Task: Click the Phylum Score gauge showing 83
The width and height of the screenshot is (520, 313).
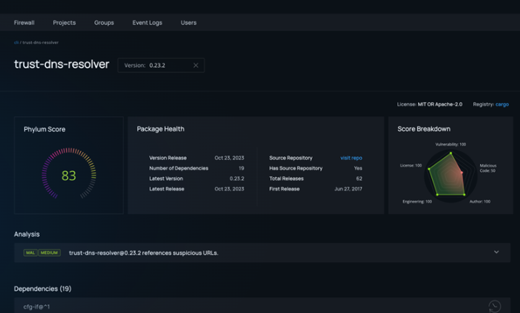Action: click(x=69, y=173)
